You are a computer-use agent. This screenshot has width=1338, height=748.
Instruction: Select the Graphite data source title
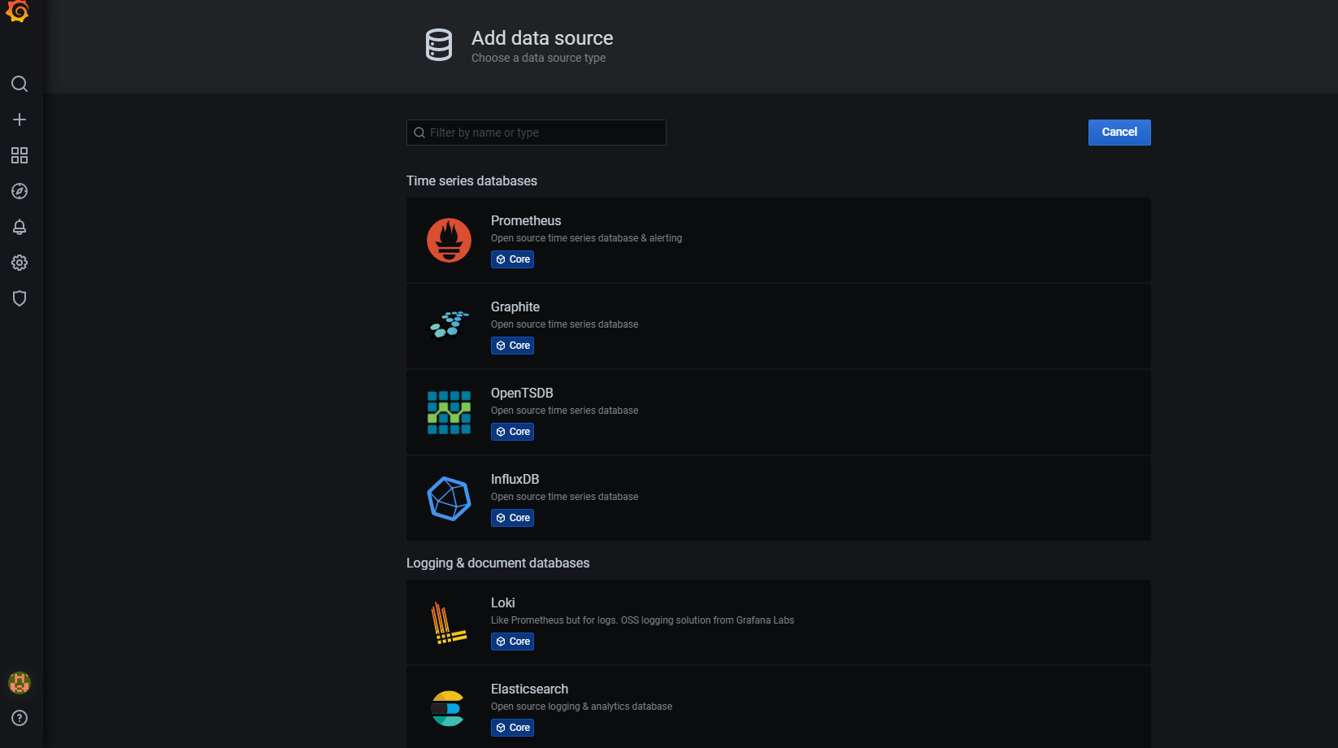515,307
